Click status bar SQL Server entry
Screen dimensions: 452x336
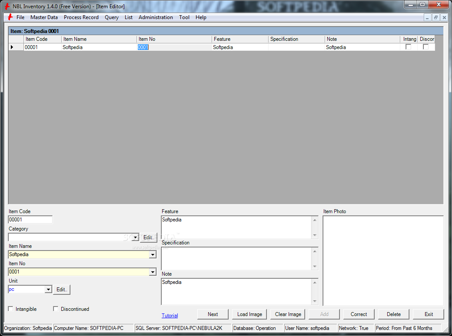[x=183, y=328]
